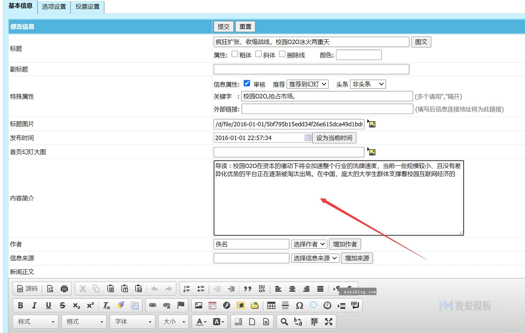The width and height of the screenshot is (525, 333).
Task: Open calendar picker next to 发布时间
Action: 308,138
